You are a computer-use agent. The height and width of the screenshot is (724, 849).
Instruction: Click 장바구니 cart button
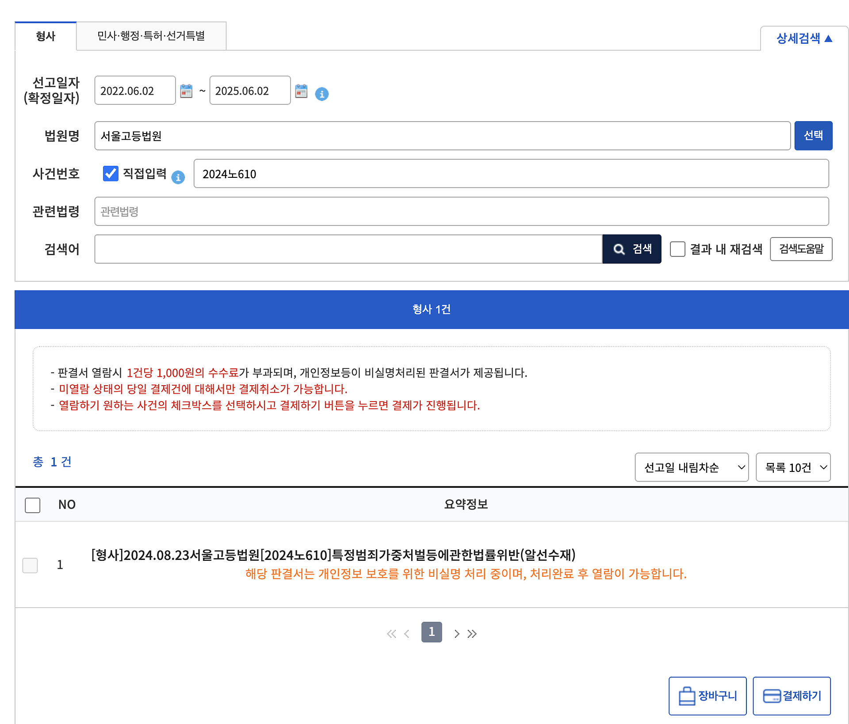point(707,696)
